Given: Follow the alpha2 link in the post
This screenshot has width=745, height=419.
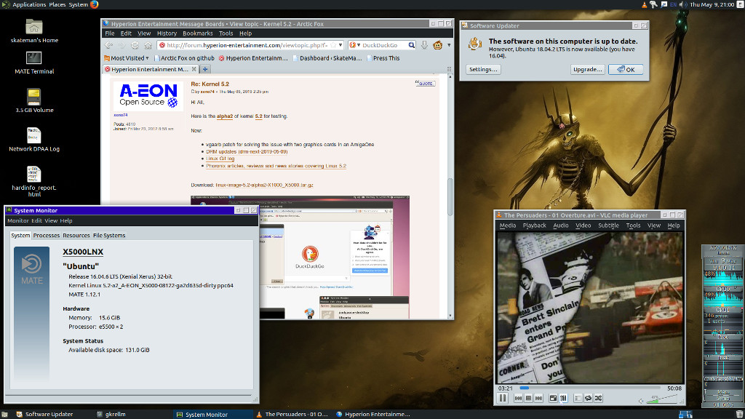Looking at the screenshot, I should 225,116.
